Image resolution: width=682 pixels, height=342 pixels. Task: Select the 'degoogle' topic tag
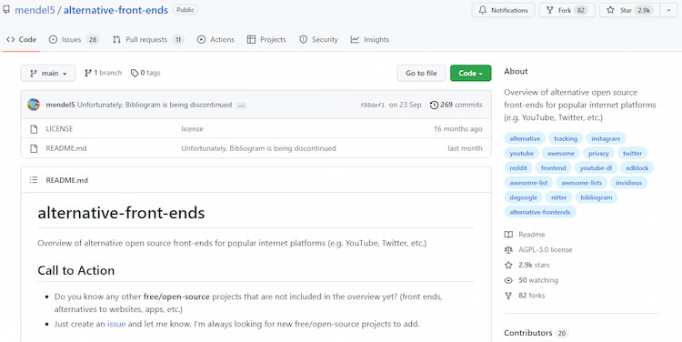(x=523, y=197)
